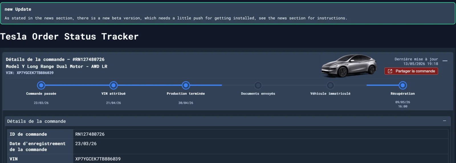The height and width of the screenshot is (163, 456).
Task: Click the RN127480726 table value
Action: click(x=90, y=134)
